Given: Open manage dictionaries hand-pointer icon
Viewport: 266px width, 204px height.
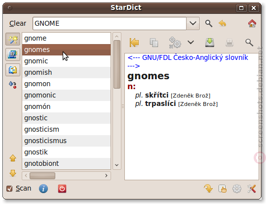Looking at the screenshot, I should pos(223,189).
